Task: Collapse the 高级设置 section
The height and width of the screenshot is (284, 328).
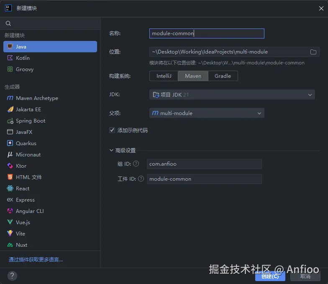Action: [111, 150]
